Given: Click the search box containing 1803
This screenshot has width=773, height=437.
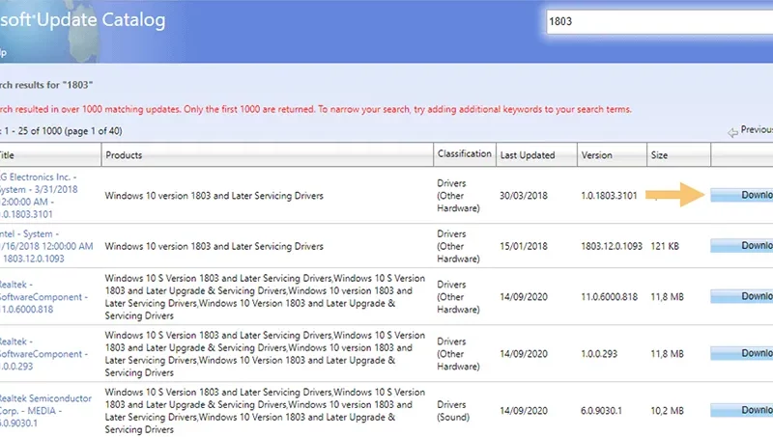Looking at the screenshot, I should tap(660, 21).
